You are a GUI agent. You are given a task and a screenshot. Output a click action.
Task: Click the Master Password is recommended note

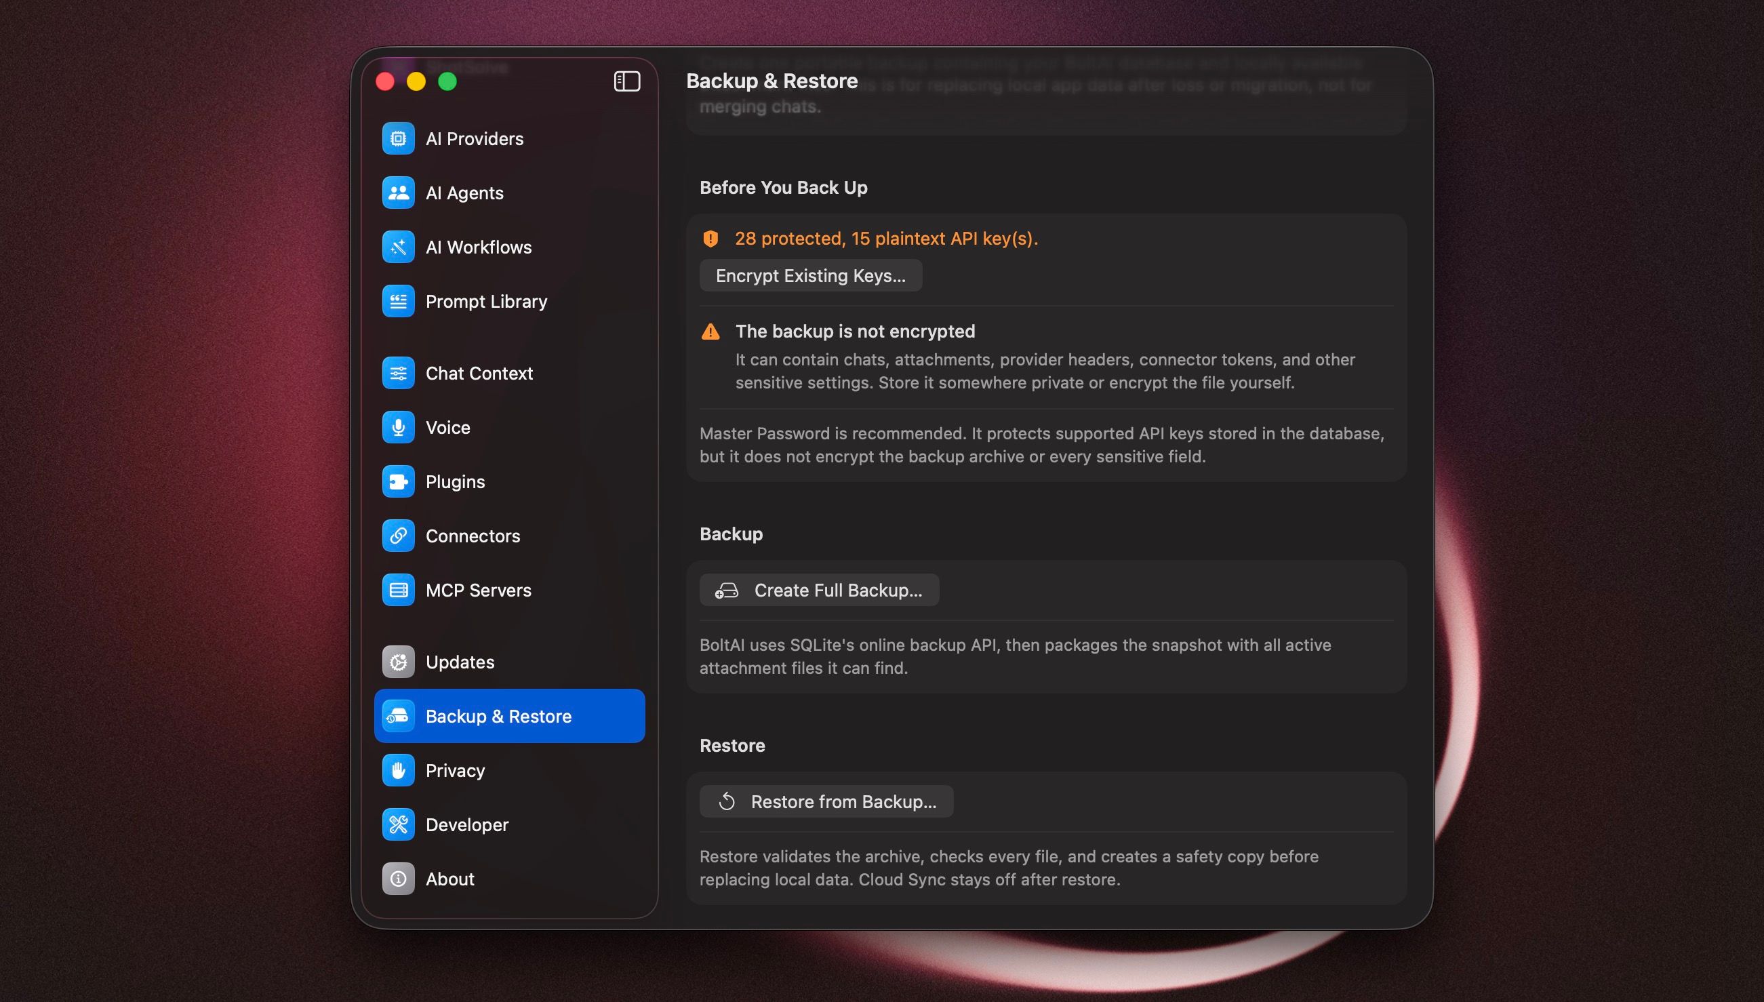pyautogui.click(x=1041, y=445)
